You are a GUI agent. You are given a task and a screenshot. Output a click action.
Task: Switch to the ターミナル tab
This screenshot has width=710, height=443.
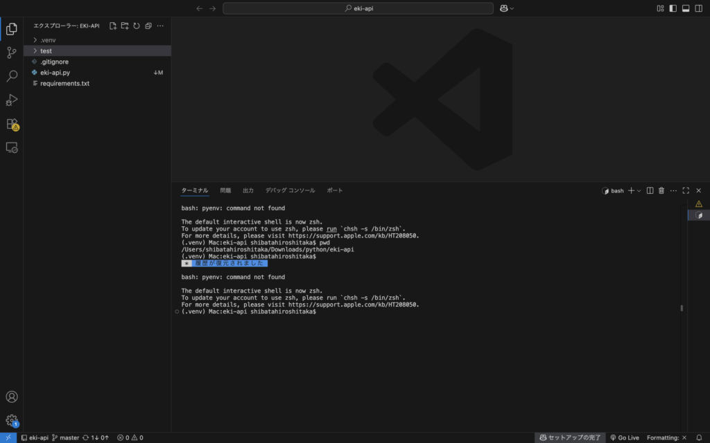pos(195,190)
